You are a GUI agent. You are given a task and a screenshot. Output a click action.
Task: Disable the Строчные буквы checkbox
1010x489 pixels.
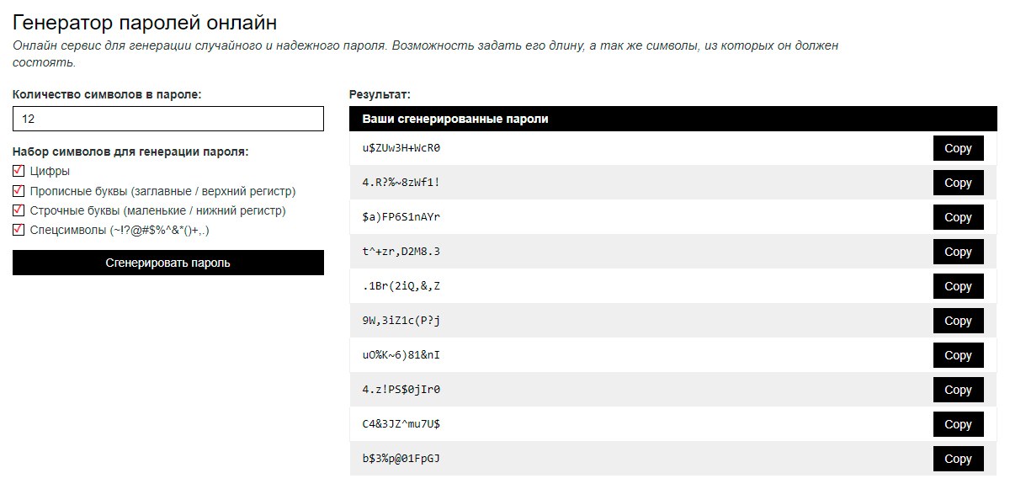tap(19, 210)
